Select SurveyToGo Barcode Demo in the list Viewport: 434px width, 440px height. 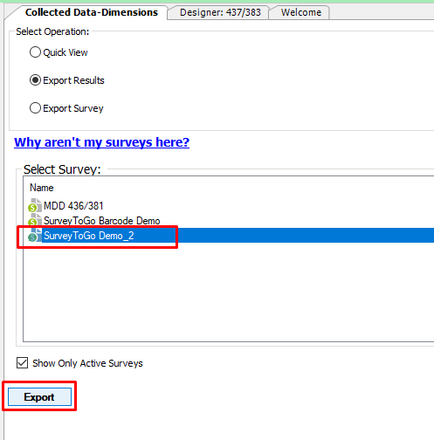point(101,221)
